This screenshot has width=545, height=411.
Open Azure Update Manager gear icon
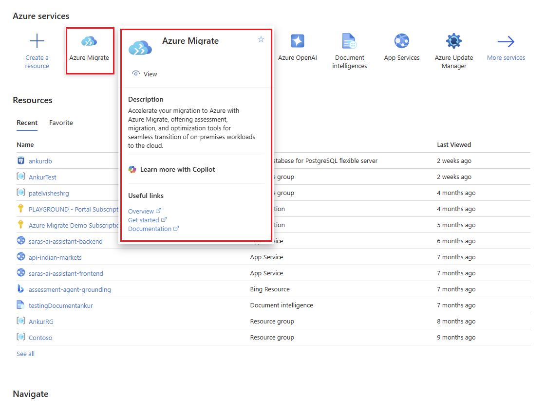[454, 41]
